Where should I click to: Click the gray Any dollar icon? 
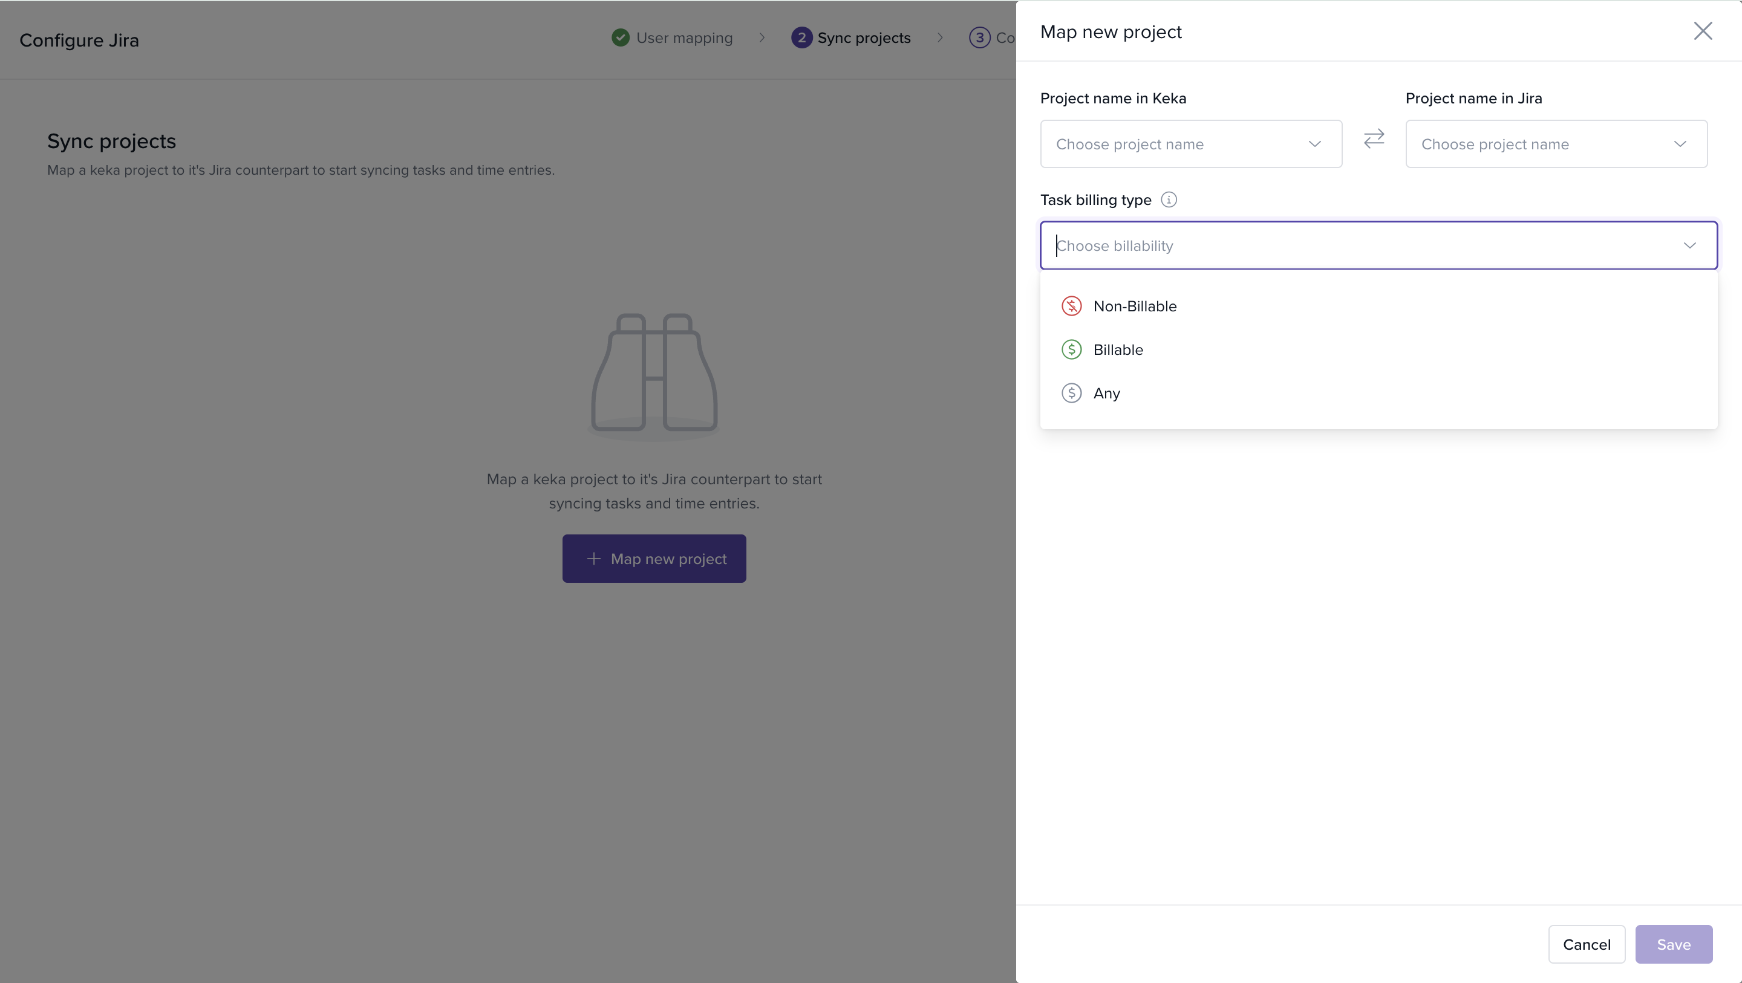[1071, 393]
